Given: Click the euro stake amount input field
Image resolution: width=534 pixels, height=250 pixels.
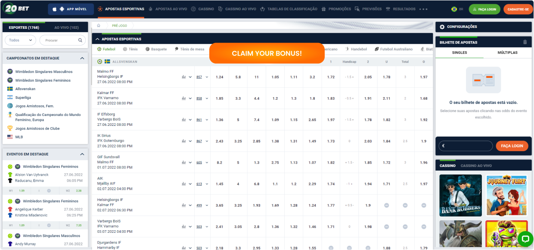Looking at the screenshot, I should pyautogui.click(x=466, y=146).
